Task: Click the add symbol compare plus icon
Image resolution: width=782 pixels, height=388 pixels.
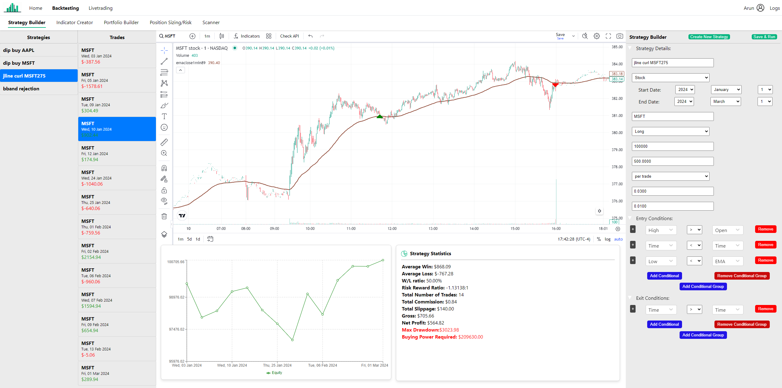Action: click(x=192, y=36)
